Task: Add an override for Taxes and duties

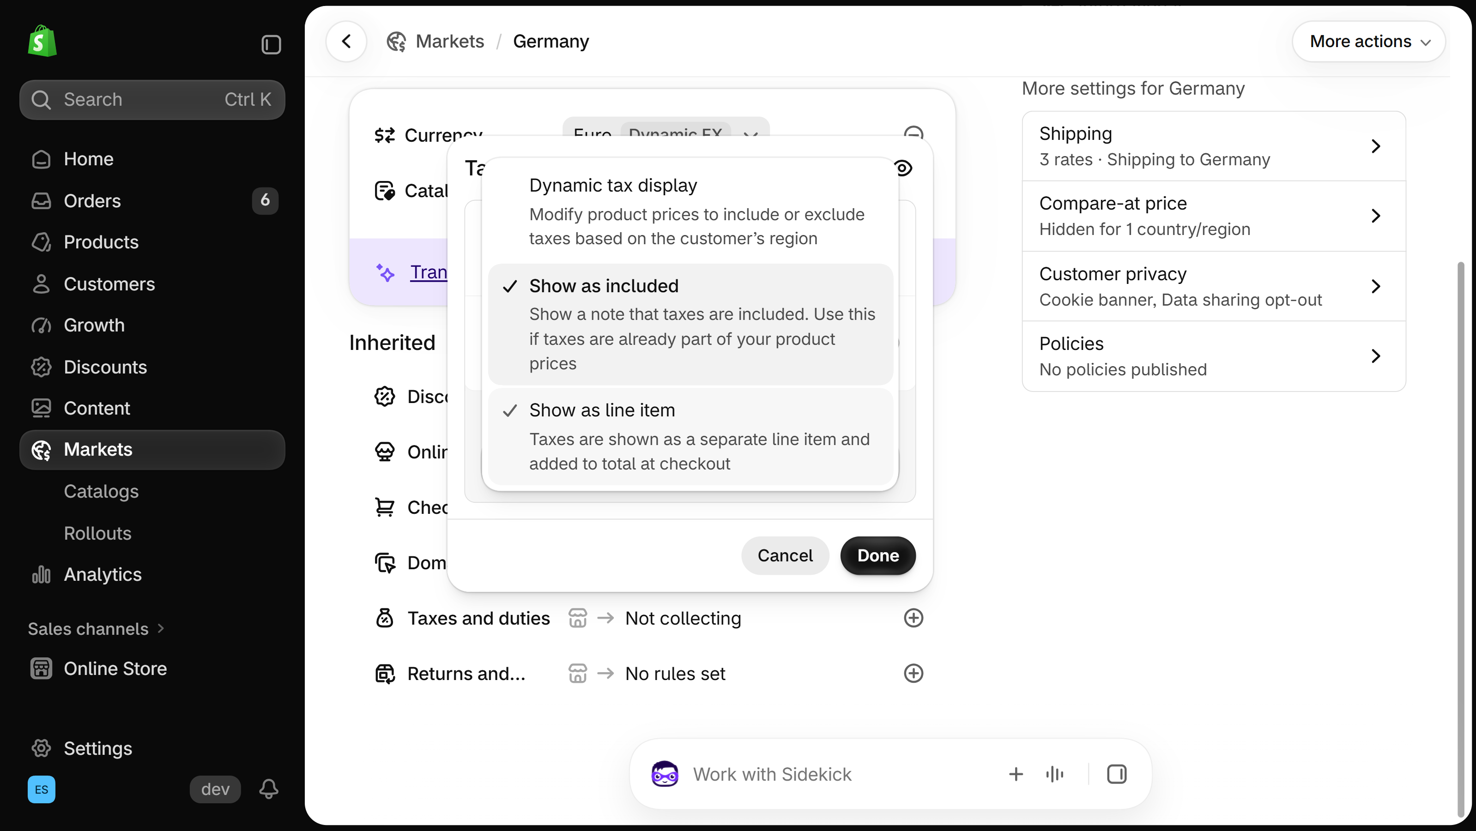Action: pos(913,618)
